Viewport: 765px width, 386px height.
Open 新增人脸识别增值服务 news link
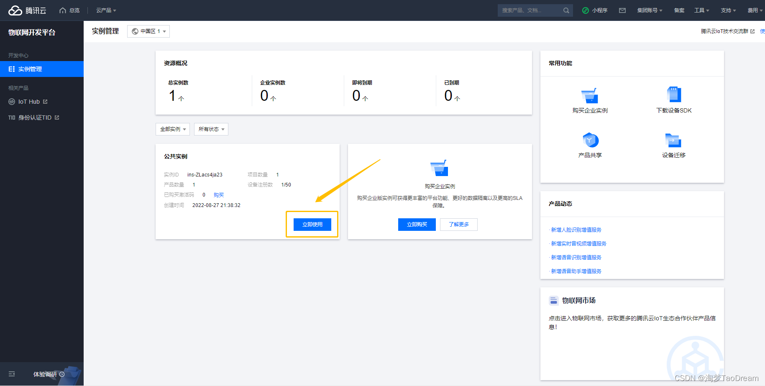click(576, 230)
